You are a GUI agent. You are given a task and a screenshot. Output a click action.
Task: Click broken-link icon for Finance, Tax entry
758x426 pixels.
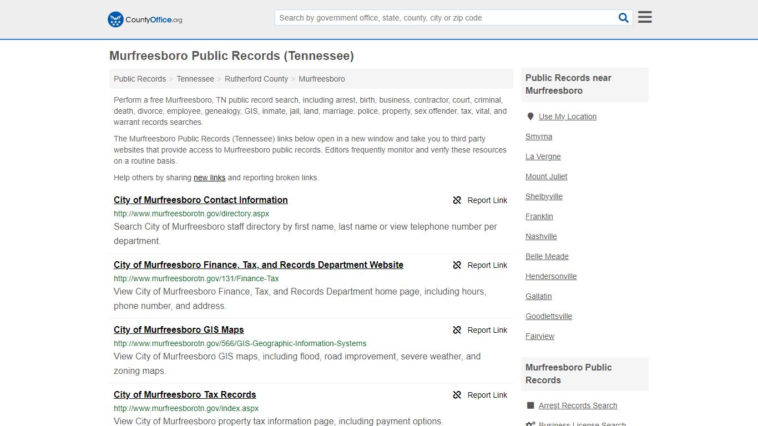[457, 265]
